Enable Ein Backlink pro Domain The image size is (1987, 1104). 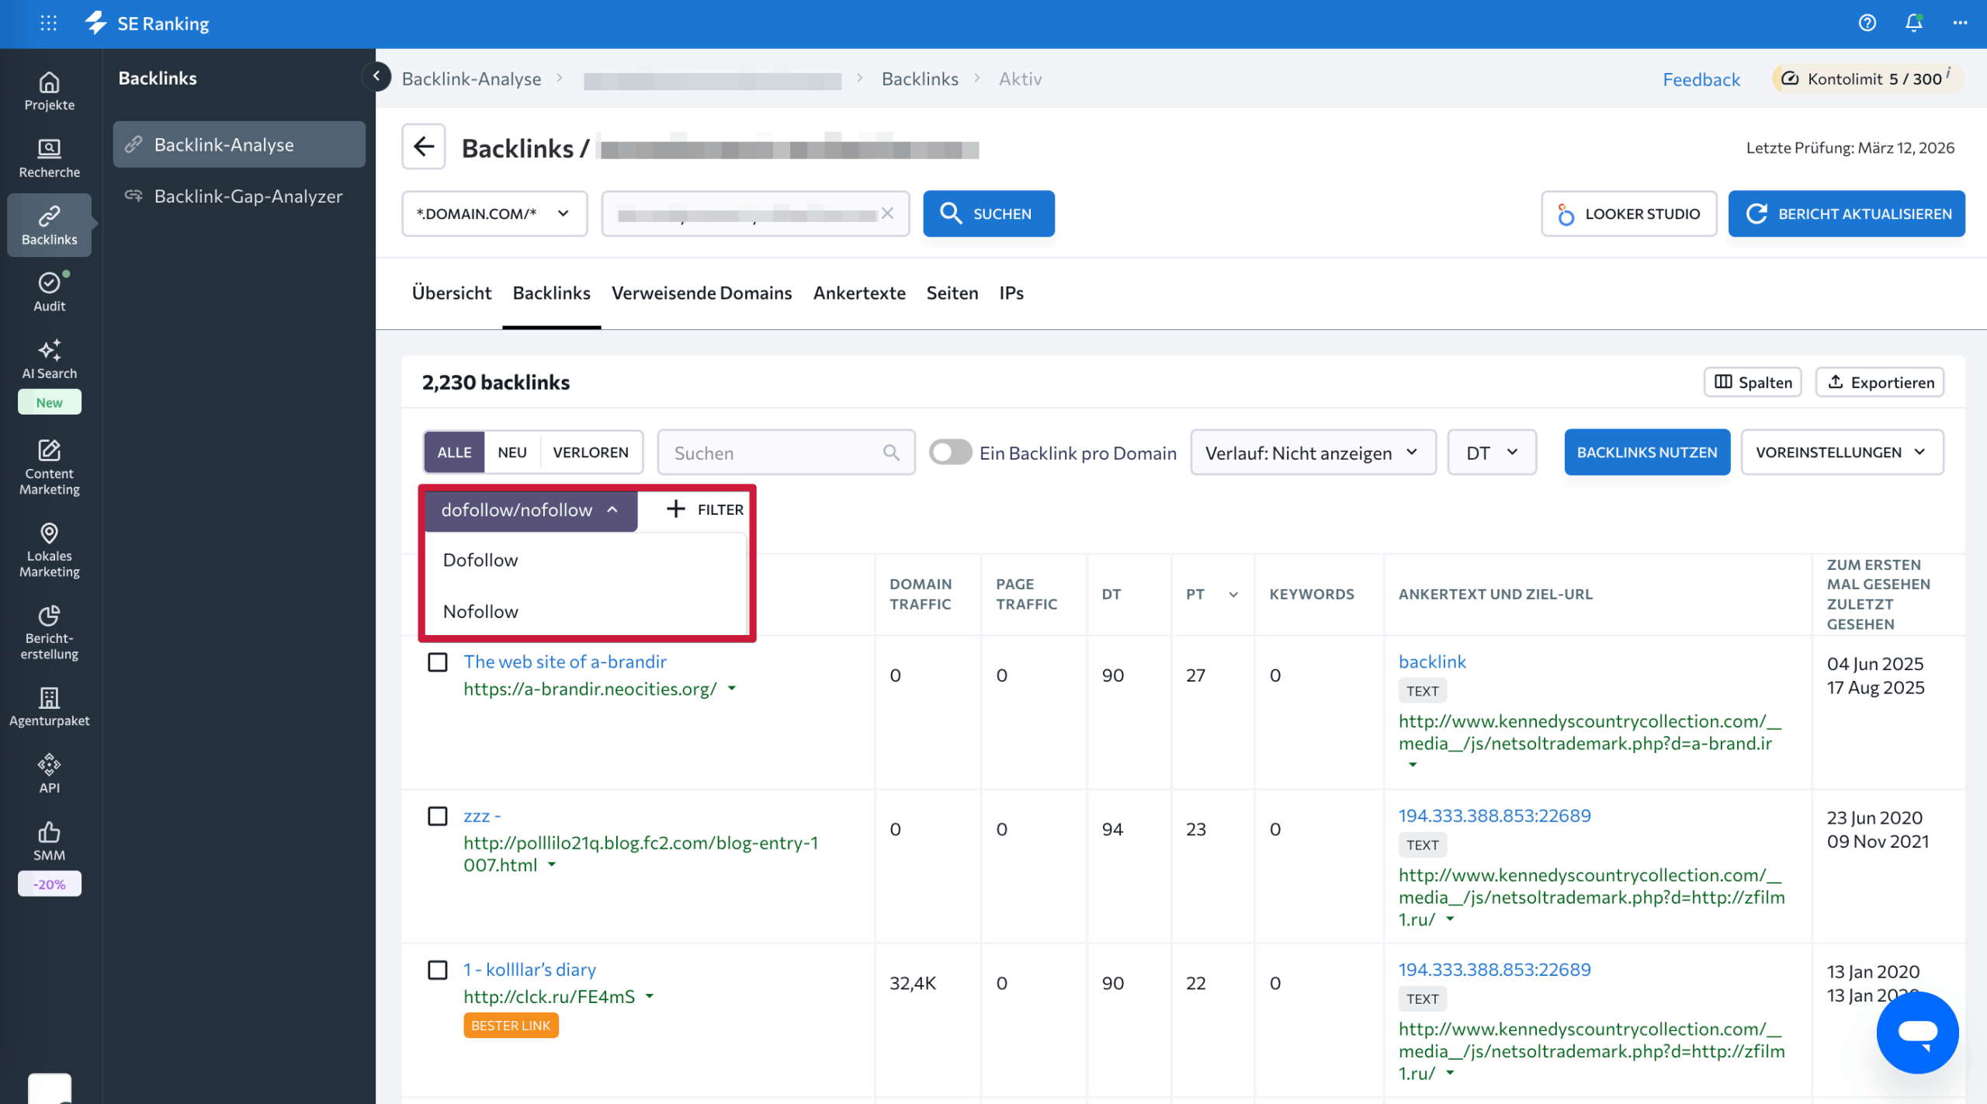pyautogui.click(x=951, y=452)
